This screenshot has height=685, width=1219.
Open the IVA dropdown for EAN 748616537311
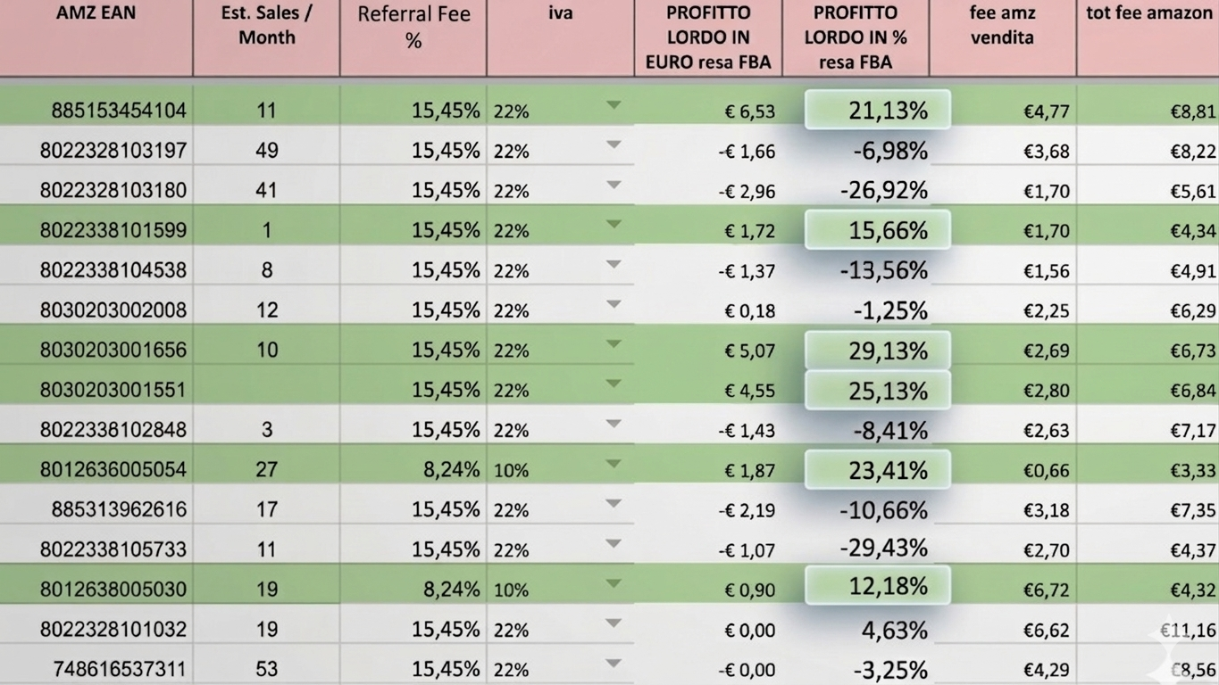point(613,664)
